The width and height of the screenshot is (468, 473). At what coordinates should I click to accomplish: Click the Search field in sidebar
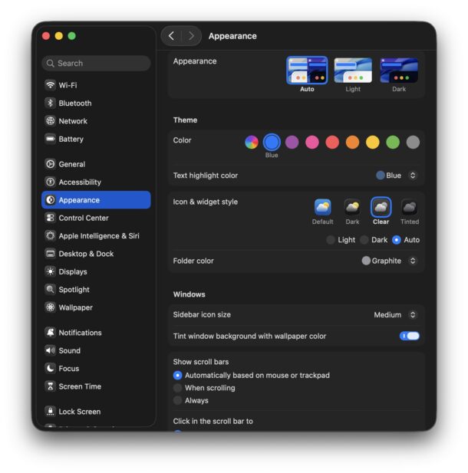click(x=96, y=63)
